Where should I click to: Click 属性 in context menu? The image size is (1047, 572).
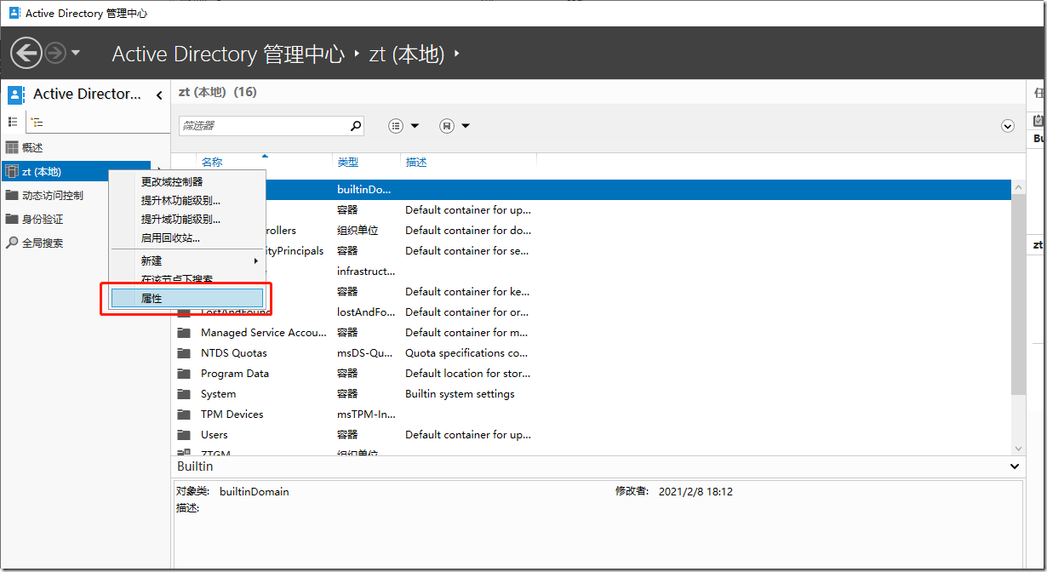point(187,299)
